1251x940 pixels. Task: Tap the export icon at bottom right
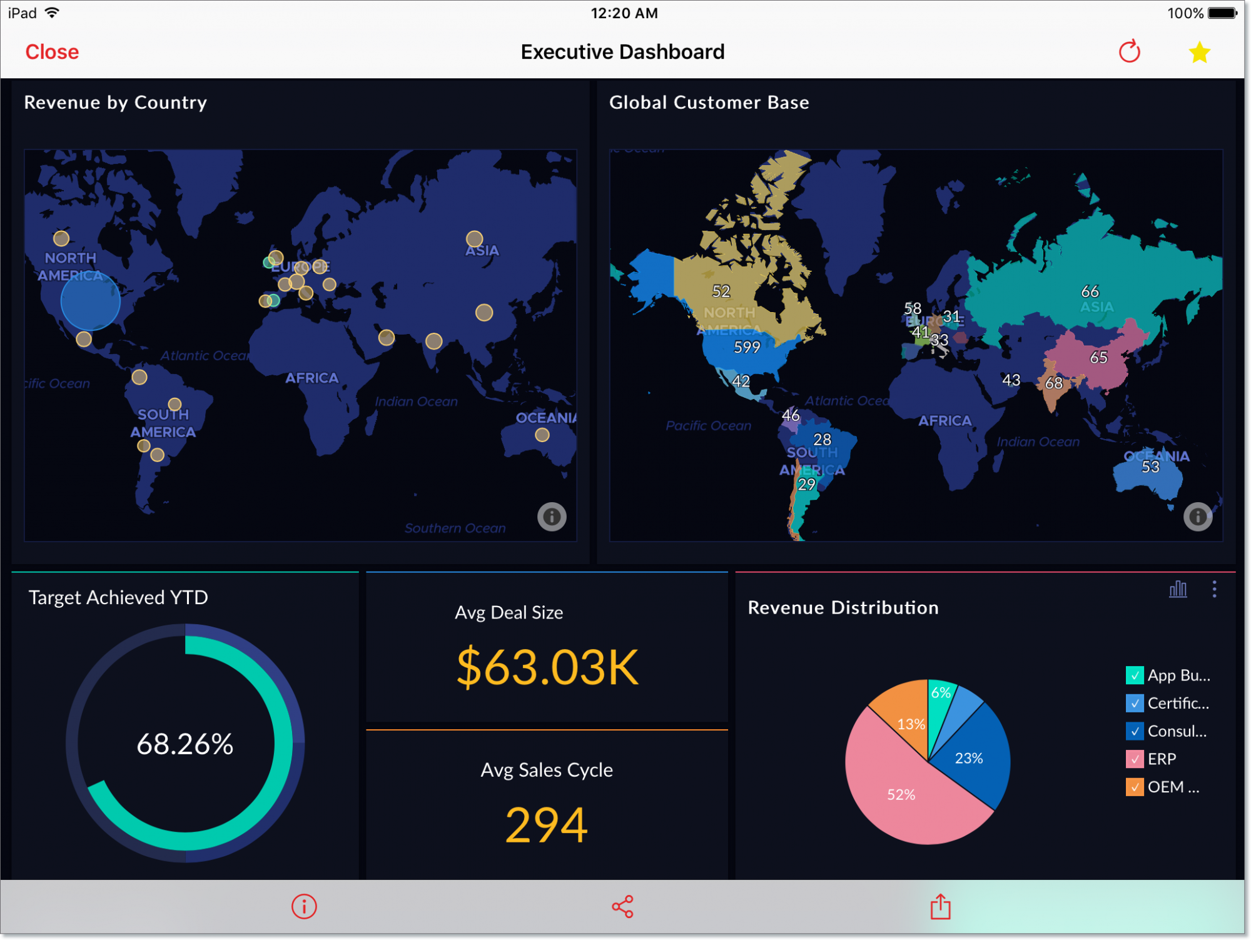pyautogui.click(x=940, y=906)
